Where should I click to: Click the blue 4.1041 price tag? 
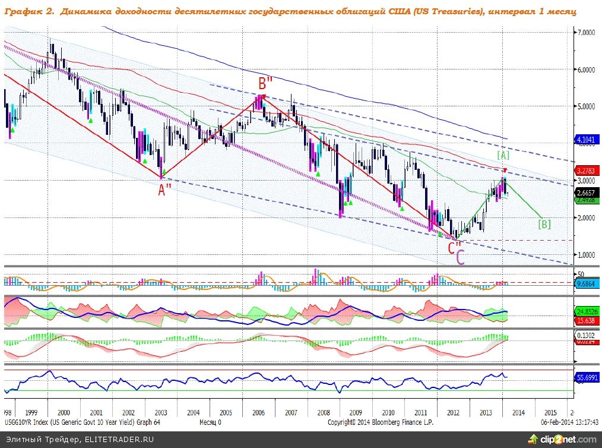(x=588, y=140)
